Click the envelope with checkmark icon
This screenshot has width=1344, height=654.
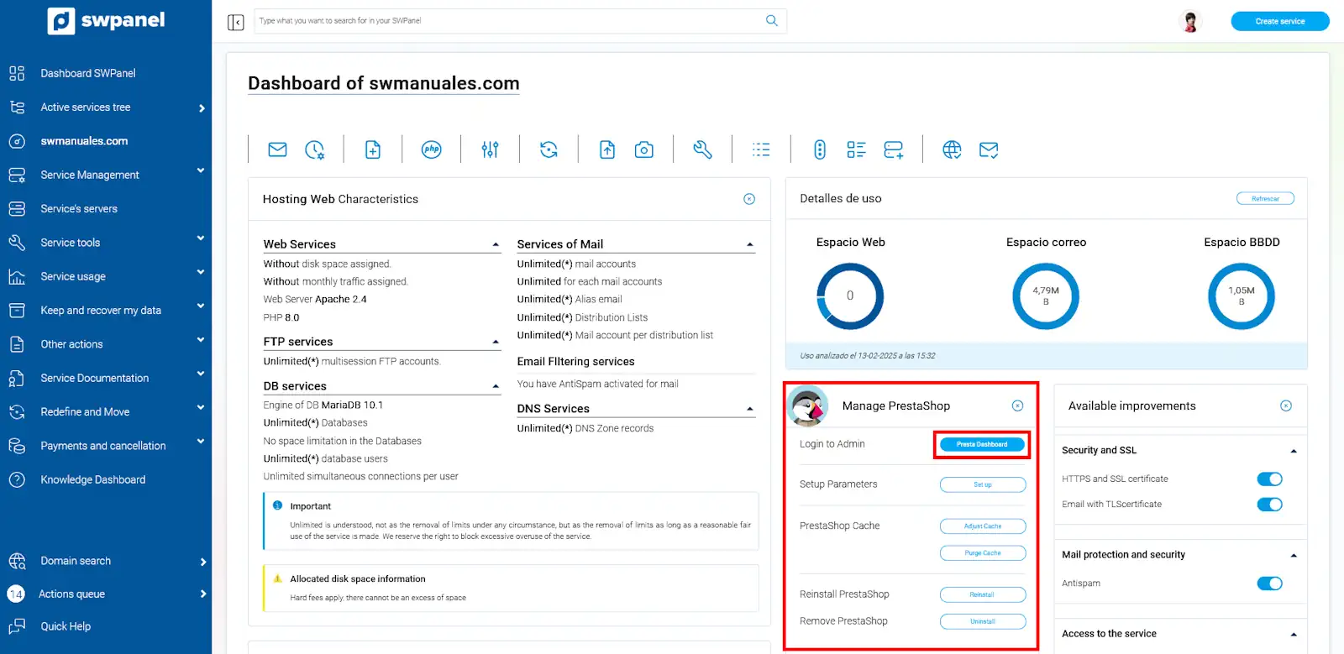click(989, 149)
